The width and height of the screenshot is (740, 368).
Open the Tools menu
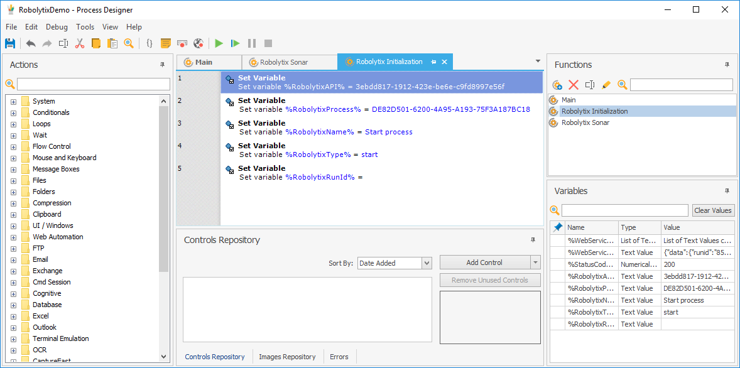click(85, 27)
